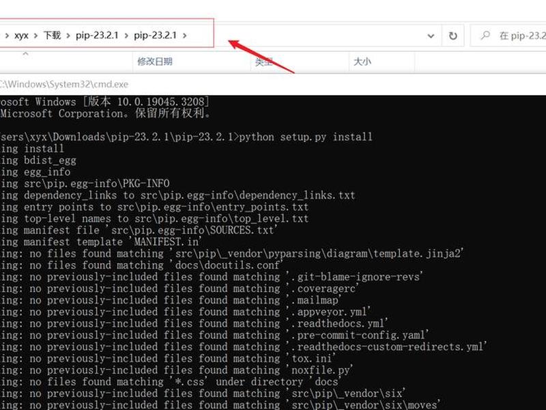The height and width of the screenshot is (410, 546).
Task: Click the line mentioning 'template.jinja2'
Action: (232, 254)
